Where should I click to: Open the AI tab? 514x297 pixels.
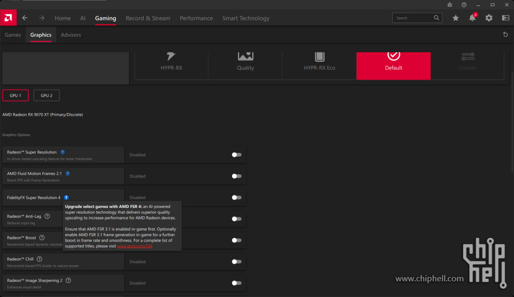coord(83,18)
